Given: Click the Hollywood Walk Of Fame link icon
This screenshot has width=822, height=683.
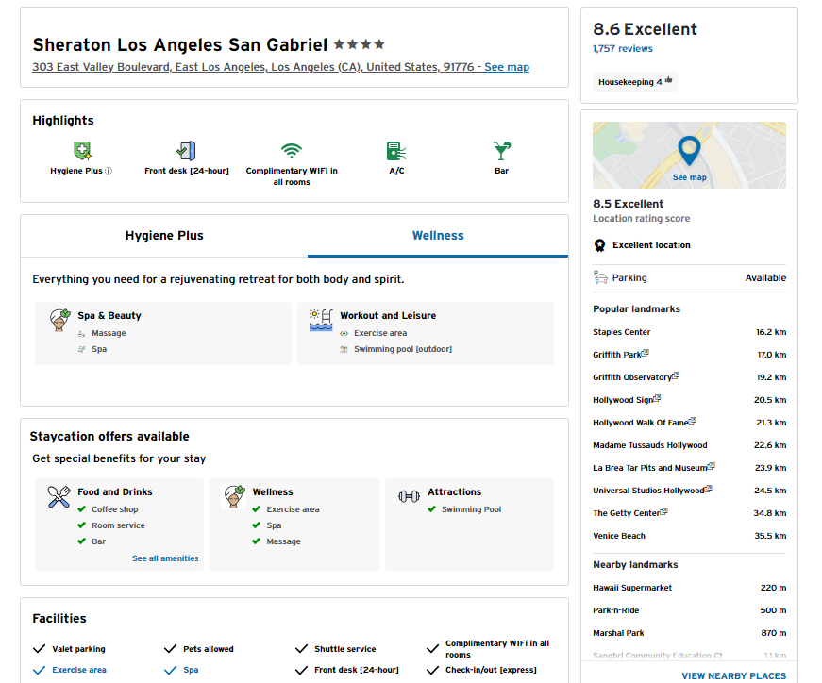Looking at the screenshot, I should [x=693, y=421].
